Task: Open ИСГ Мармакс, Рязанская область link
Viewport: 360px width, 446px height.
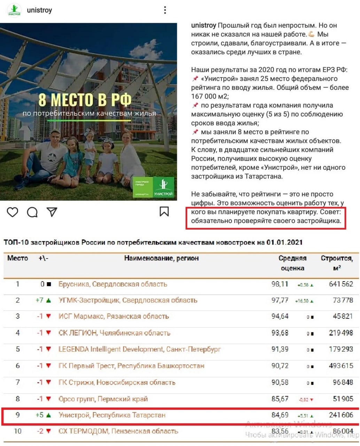Action: click(114, 316)
